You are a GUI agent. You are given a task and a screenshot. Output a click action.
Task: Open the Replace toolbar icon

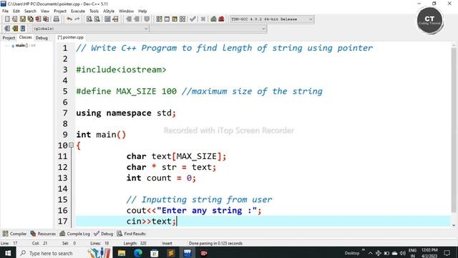point(97,19)
